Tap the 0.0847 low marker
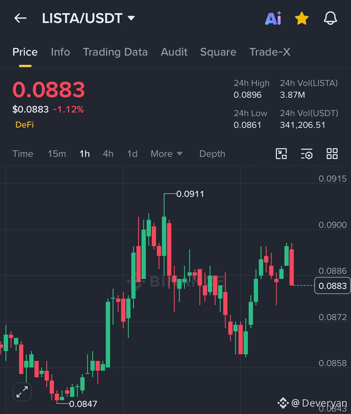The height and width of the screenshot is (414, 351). click(x=83, y=404)
